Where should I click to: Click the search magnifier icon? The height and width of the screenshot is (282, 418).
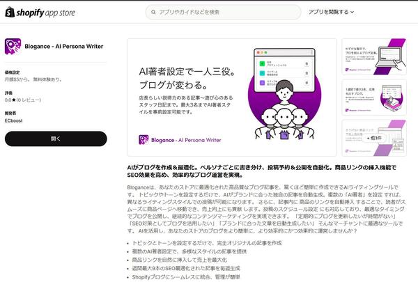click(153, 13)
